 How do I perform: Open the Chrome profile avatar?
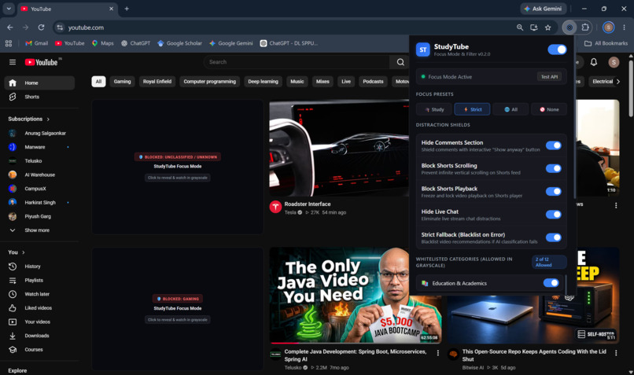pyautogui.click(x=609, y=28)
